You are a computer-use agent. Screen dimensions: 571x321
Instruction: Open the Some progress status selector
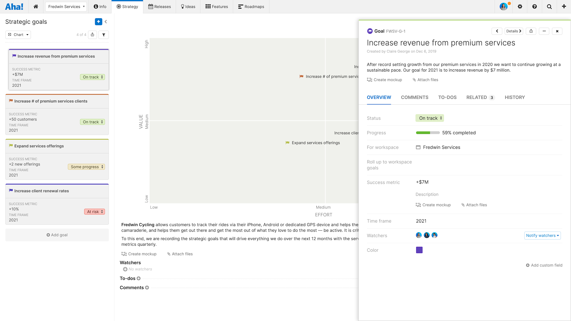(86, 167)
